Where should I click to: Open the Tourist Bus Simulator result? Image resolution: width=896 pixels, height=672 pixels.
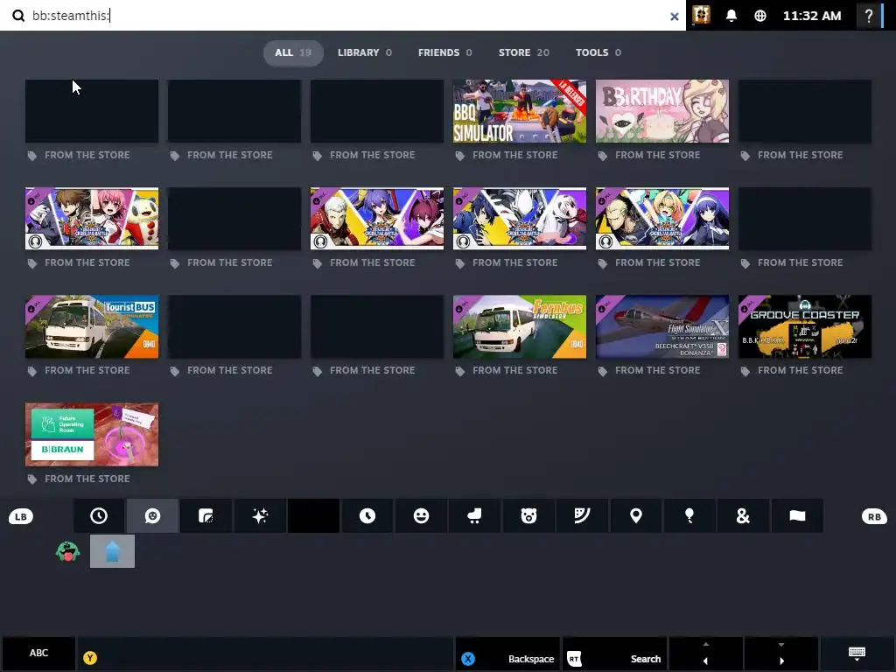point(92,327)
